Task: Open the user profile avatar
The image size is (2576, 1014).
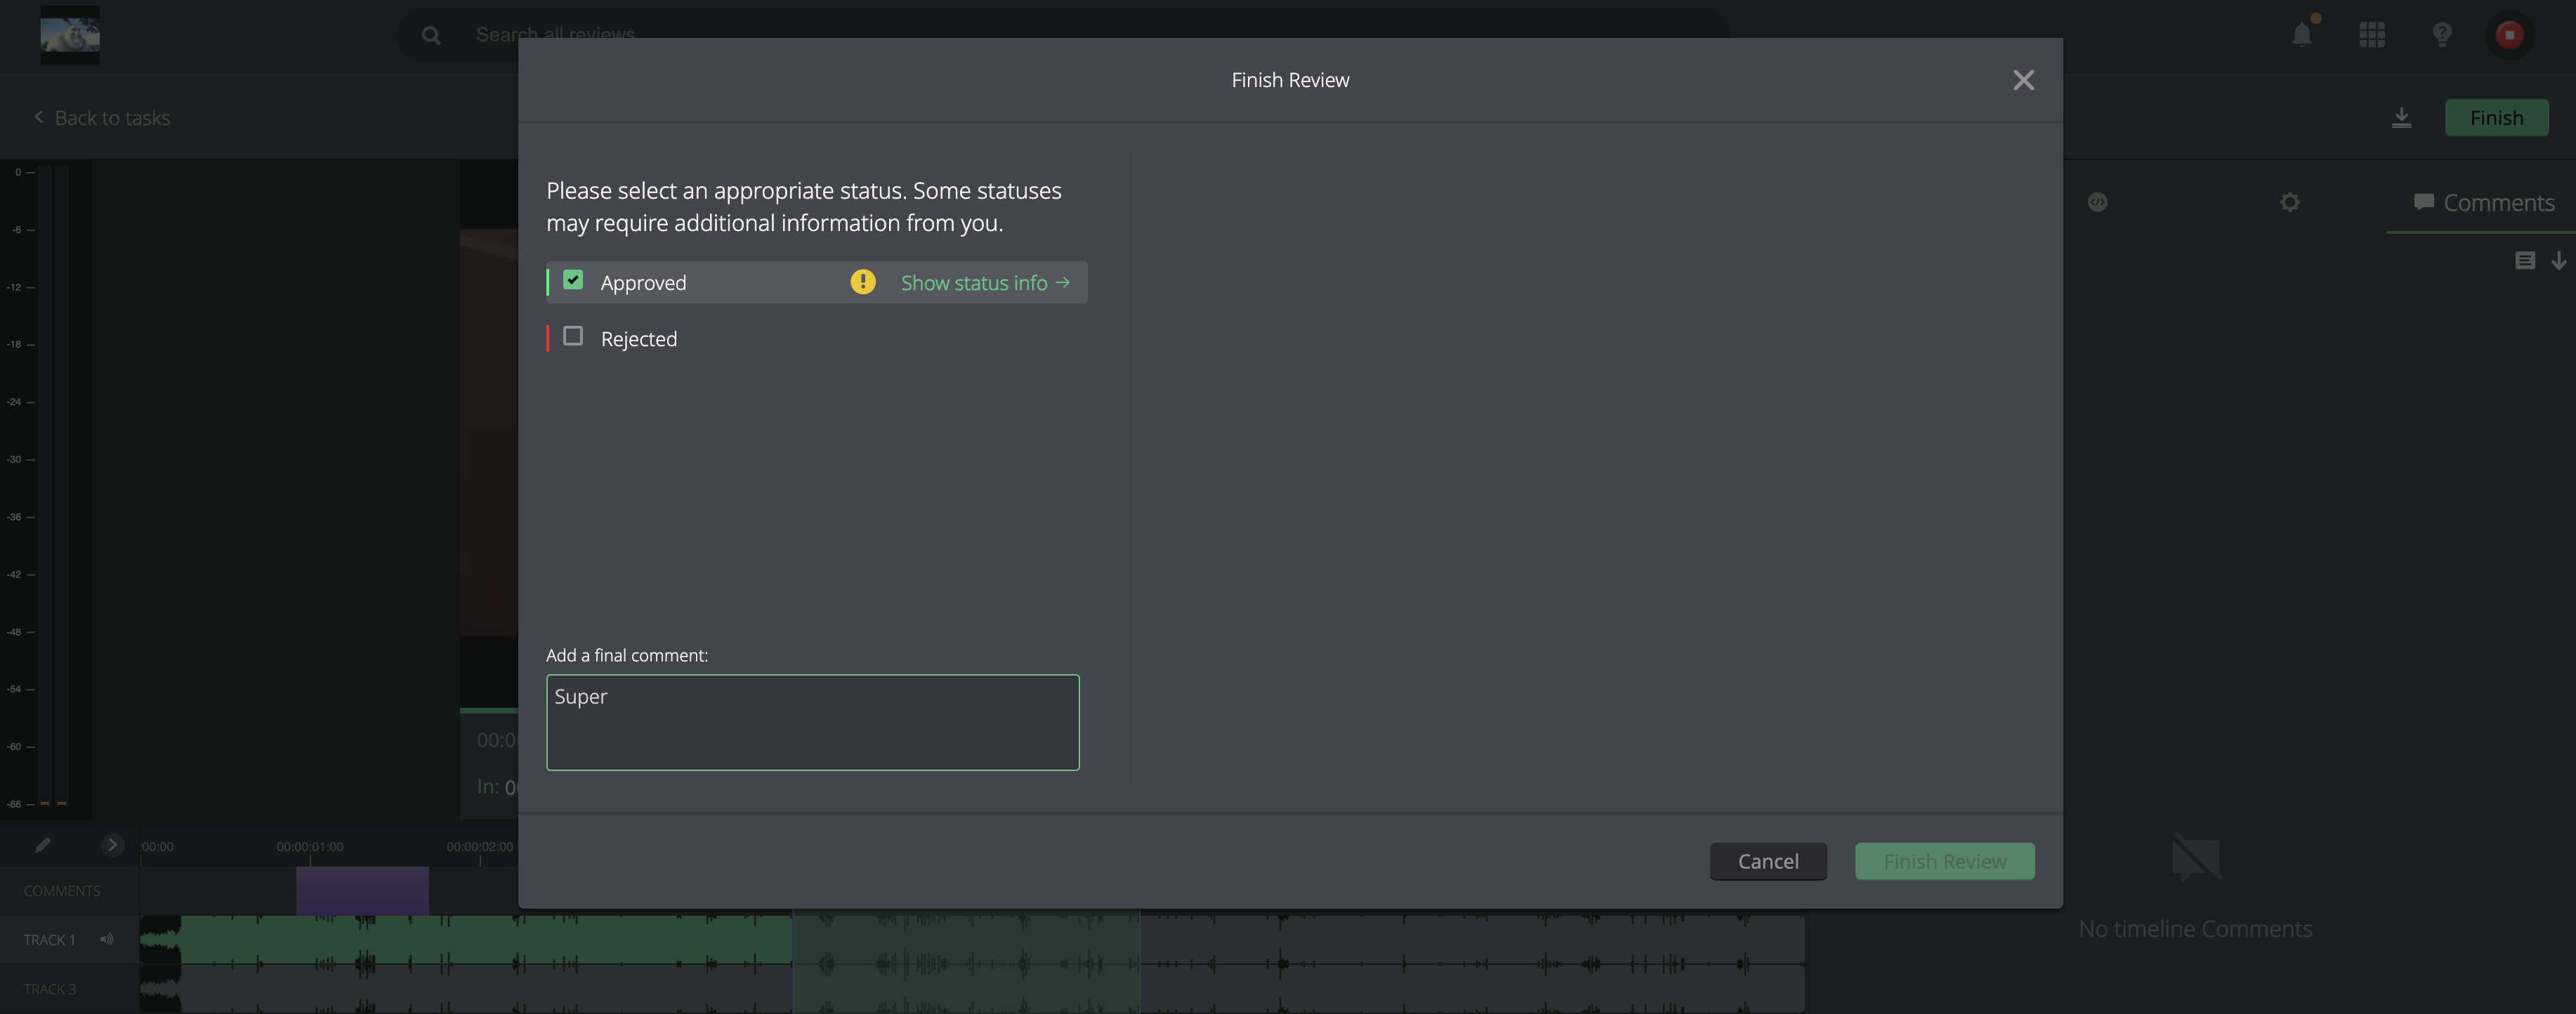Action: pos(2509,34)
